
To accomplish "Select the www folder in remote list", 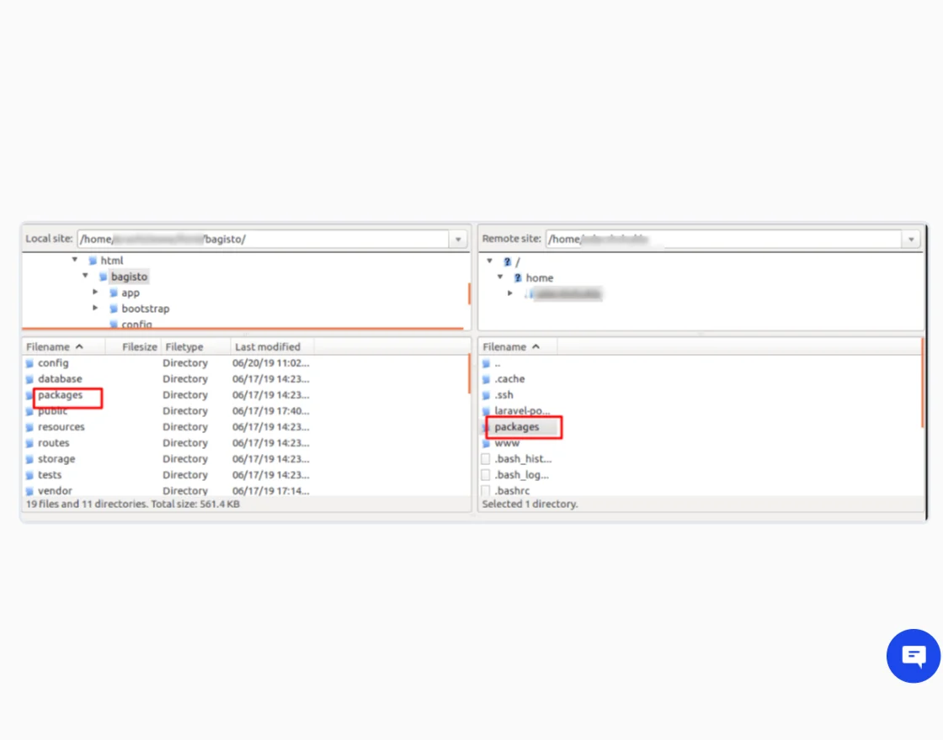I will (507, 443).
